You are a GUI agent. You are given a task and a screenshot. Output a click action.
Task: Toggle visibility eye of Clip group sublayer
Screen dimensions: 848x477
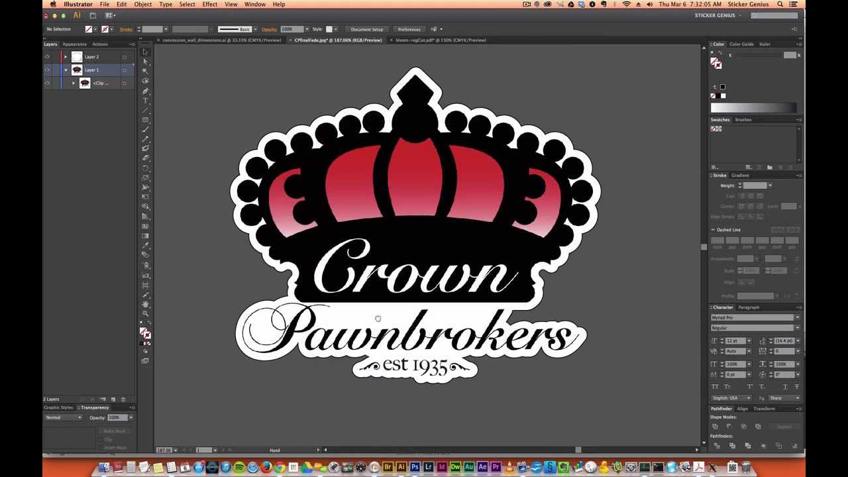tap(47, 83)
